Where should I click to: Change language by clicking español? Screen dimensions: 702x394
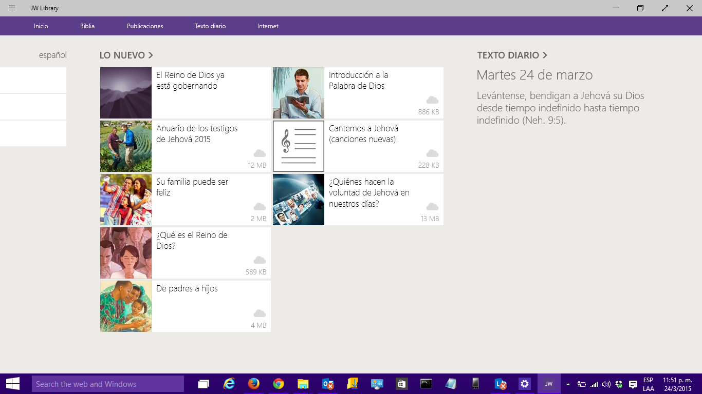[x=52, y=54]
